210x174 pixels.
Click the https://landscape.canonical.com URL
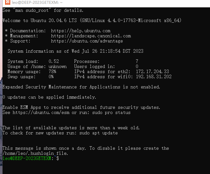(91, 36)
